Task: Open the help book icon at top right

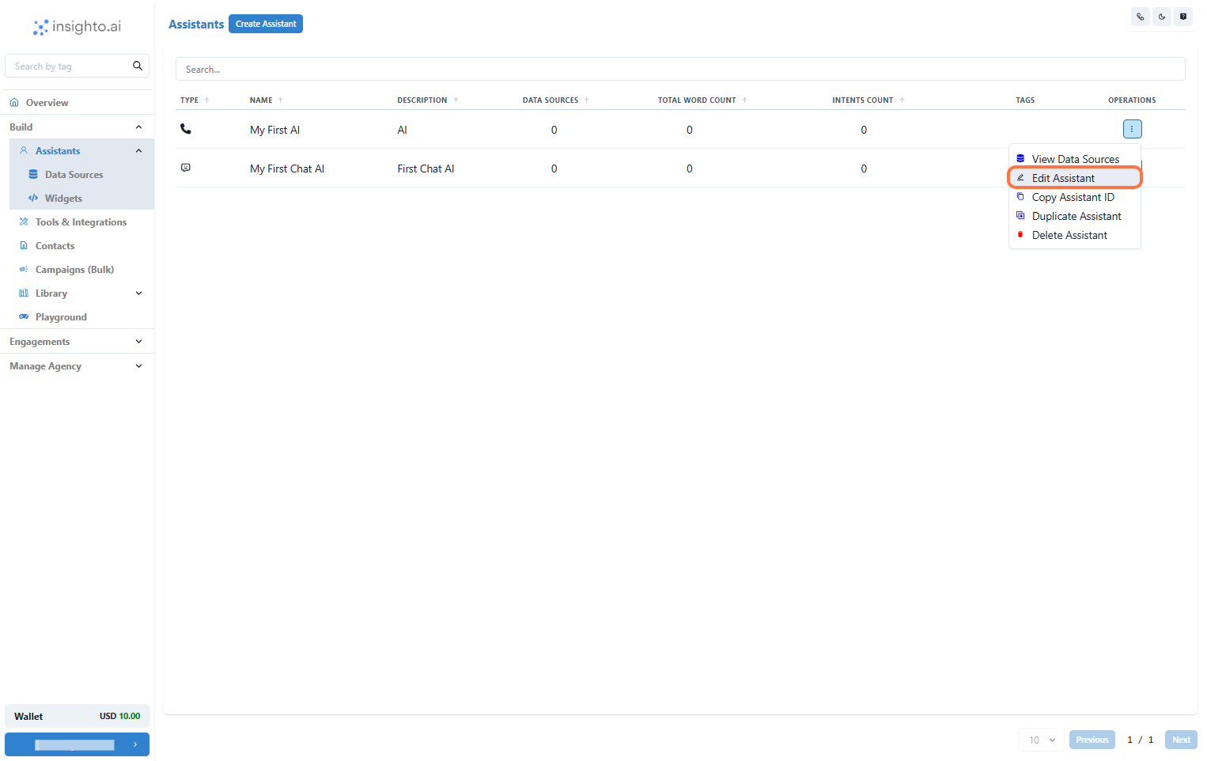Action: pos(1183,17)
